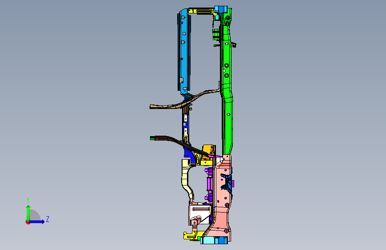Viewport: 386px width, 250px height.
Task: Select the purple cylinder component
Action: (209, 183)
